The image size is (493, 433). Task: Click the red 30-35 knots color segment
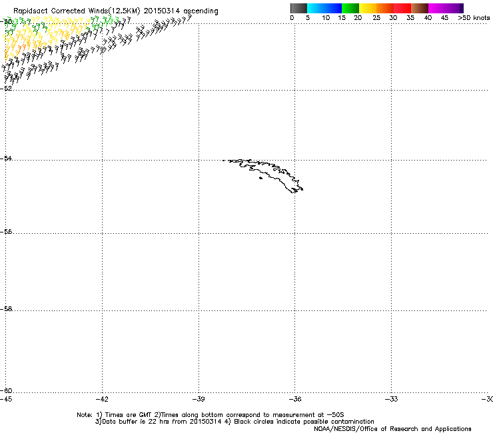point(402,8)
